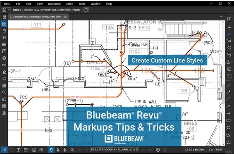This screenshot has height=154, width=234.
Task: Select the Arc tool in right toolbar
Action: tap(229, 99)
